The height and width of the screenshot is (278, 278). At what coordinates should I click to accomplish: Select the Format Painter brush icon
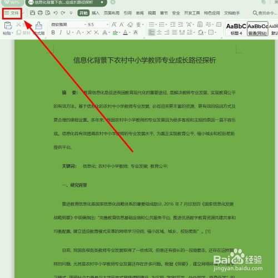[39, 26]
